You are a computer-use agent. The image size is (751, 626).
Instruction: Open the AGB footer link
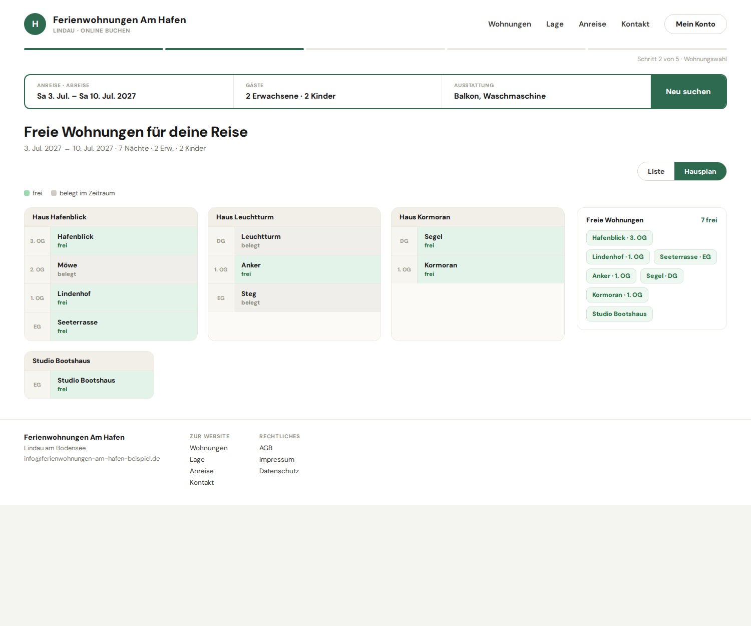coord(266,448)
